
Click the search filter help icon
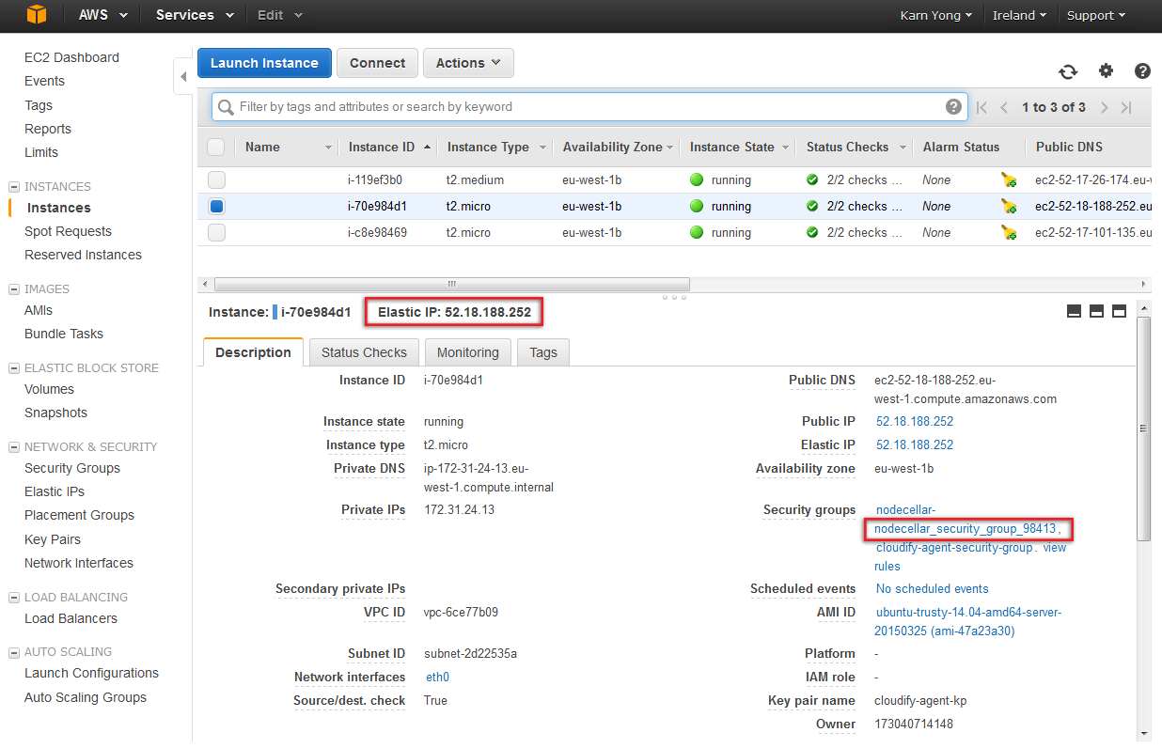click(953, 107)
